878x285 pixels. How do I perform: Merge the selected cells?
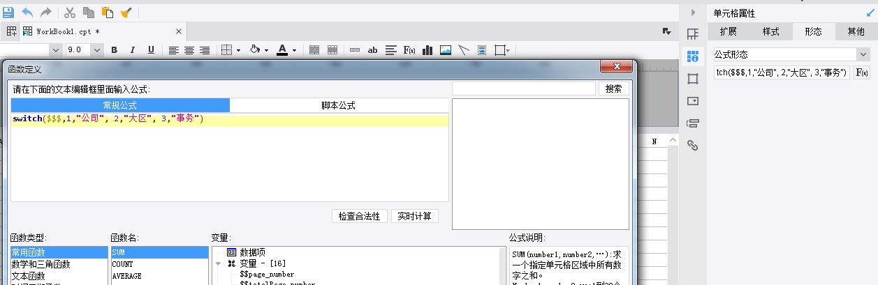click(314, 50)
